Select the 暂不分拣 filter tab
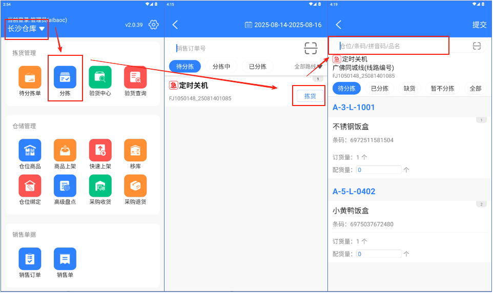 click(442, 88)
